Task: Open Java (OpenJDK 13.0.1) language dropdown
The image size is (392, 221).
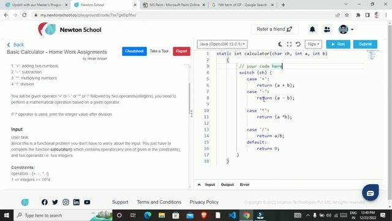Action: (222, 44)
